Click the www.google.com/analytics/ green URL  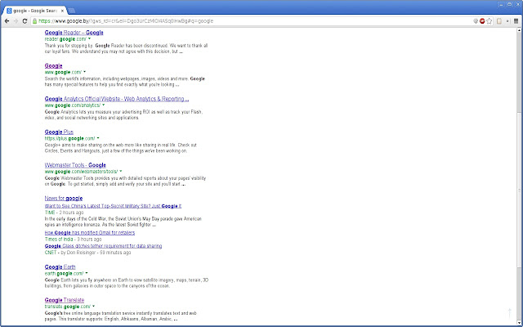(x=73, y=105)
